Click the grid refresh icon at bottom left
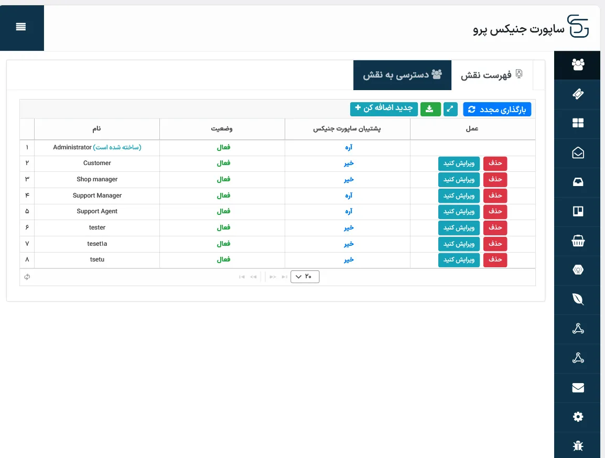This screenshot has height=458, width=605. [x=27, y=277]
